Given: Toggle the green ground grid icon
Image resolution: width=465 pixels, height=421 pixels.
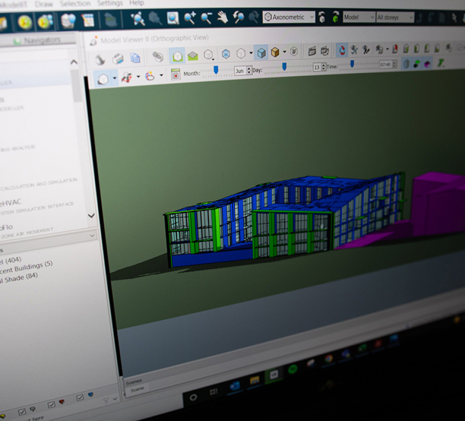Looking at the screenshot, I should pos(193,55).
